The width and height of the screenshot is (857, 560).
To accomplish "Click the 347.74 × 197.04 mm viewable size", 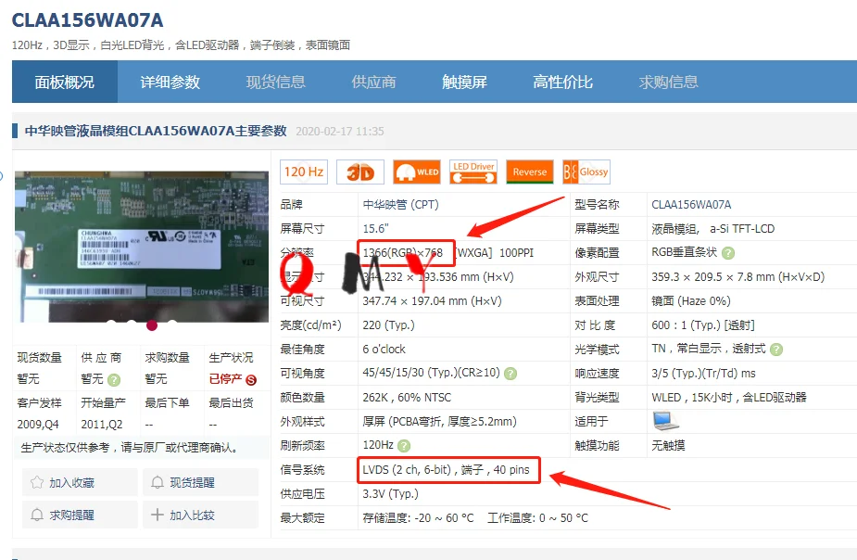I will point(432,300).
